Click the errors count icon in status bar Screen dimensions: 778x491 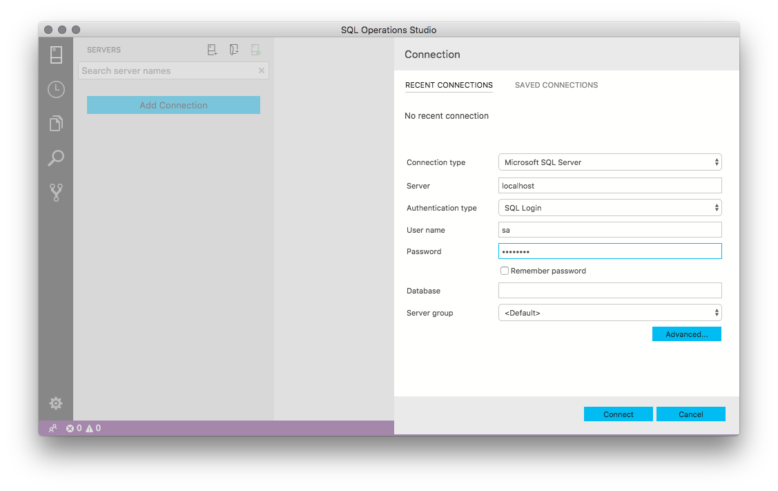point(70,428)
